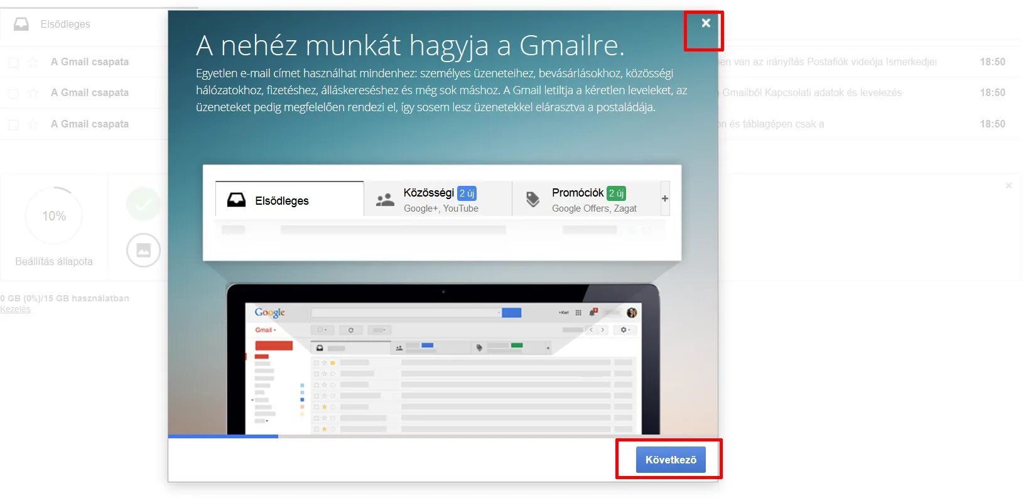Click the profile avatar in laptop preview
Image resolution: width=1033 pixels, height=503 pixels.
(632, 312)
